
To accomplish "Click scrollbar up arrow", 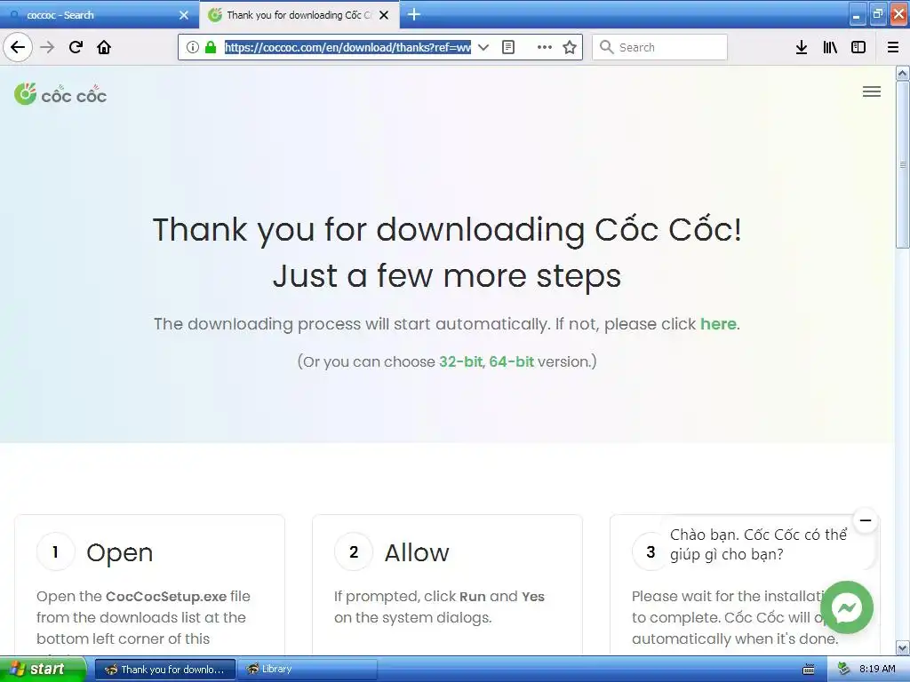I will click(903, 73).
